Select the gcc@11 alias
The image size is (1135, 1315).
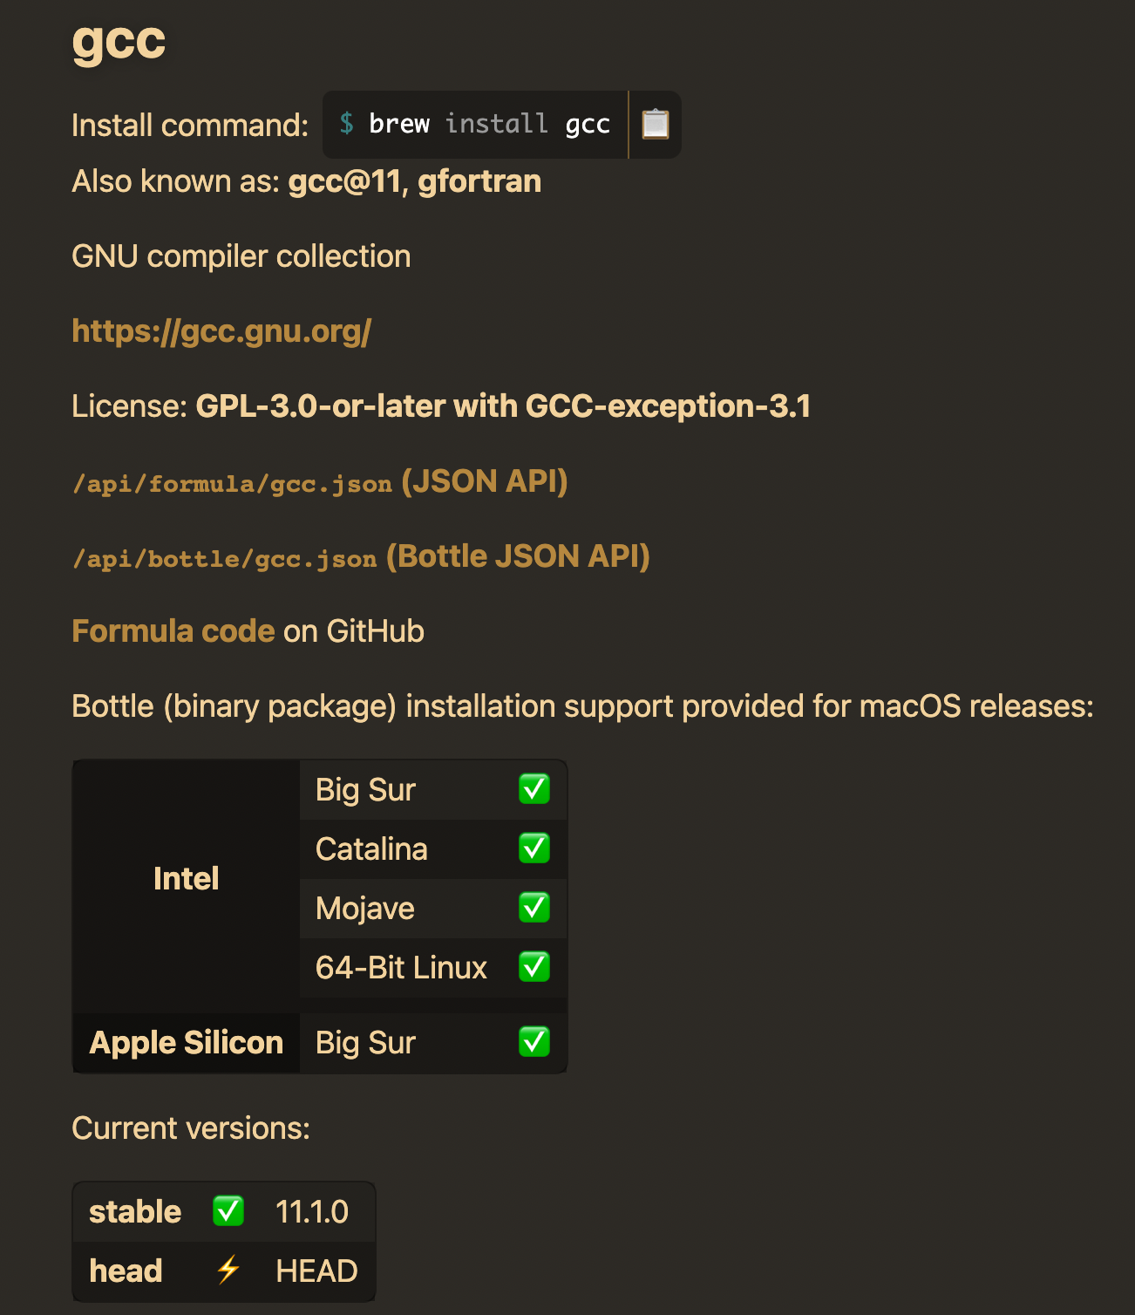tap(344, 181)
